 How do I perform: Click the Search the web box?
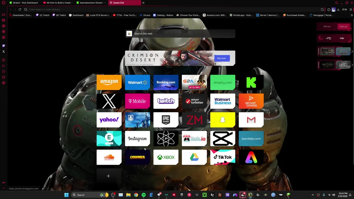click(x=180, y=34)
